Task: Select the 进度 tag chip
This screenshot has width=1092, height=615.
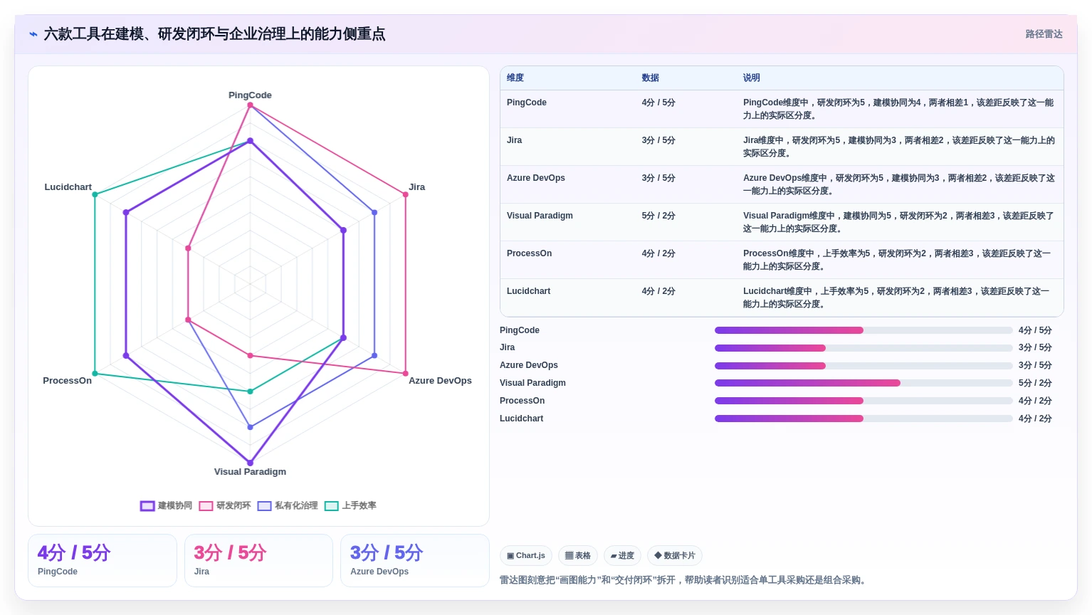Action: [x=622, y=556]
